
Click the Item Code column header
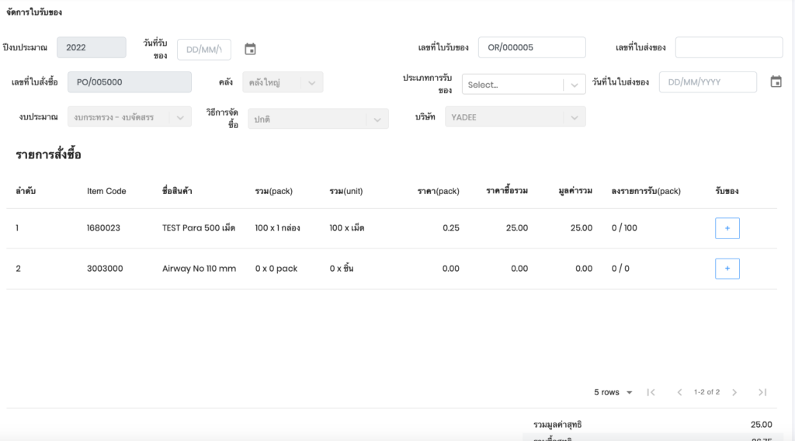tap(106, 191)
